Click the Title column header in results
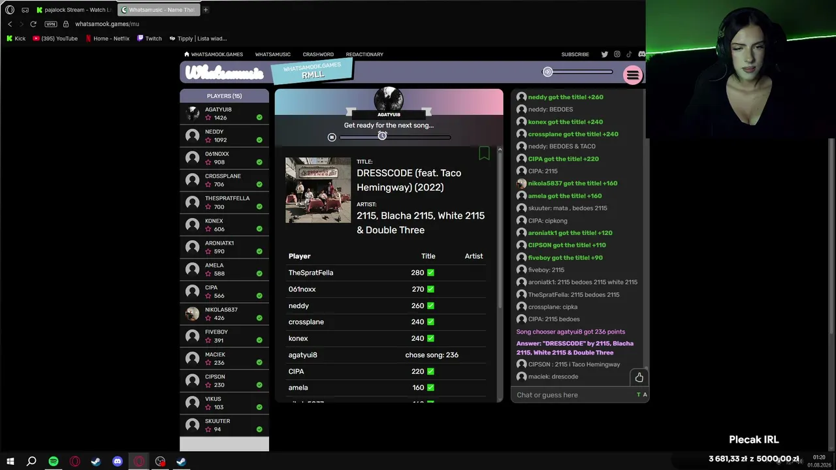 pos(428,257)
